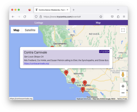Open the contracarnivale.org link
The image size is (137, 112).
37,63
